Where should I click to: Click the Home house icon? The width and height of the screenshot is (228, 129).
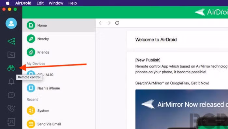[x=31, y=25]
